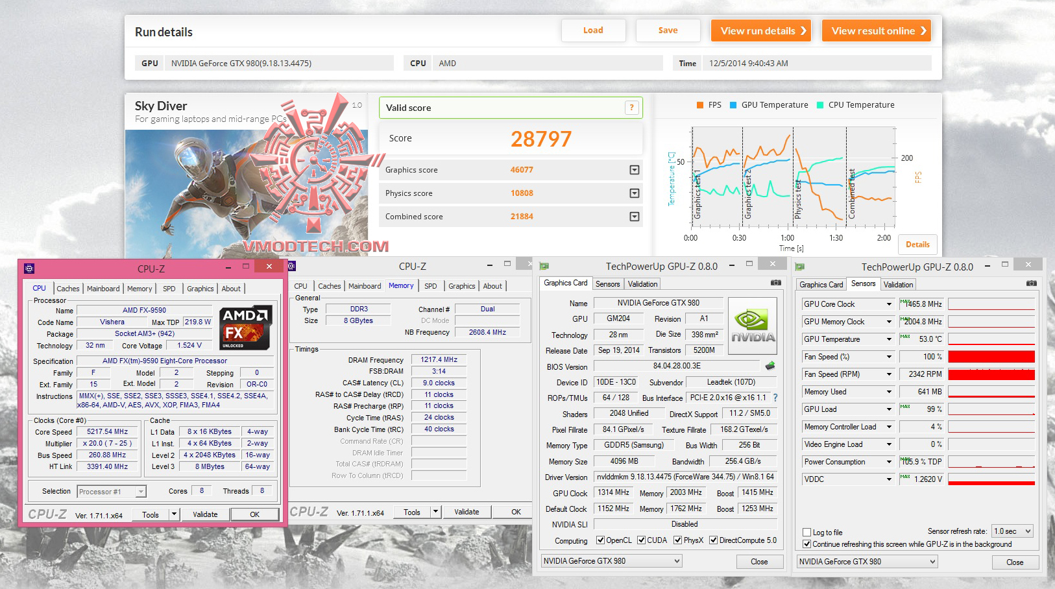Image resolution: width=1055 pixels, height=589 pixels.
Task: Switch to Mainboard tab in pink CPU-Z window
Action: click(x=103, y=289)
